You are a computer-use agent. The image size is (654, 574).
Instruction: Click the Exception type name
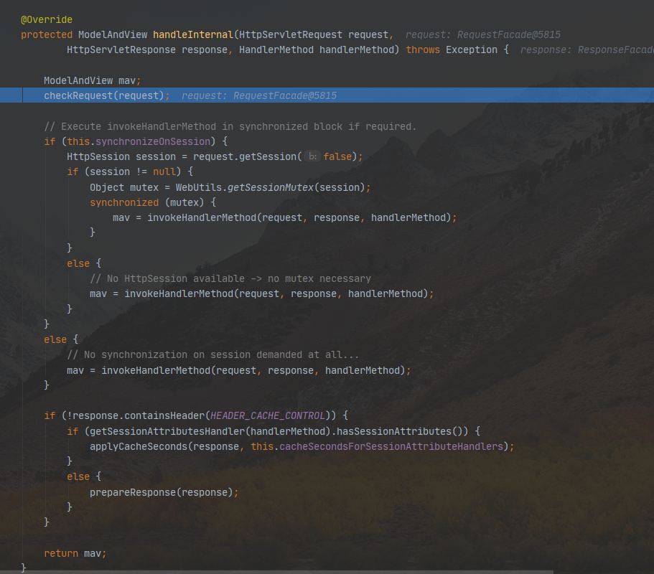472,50
